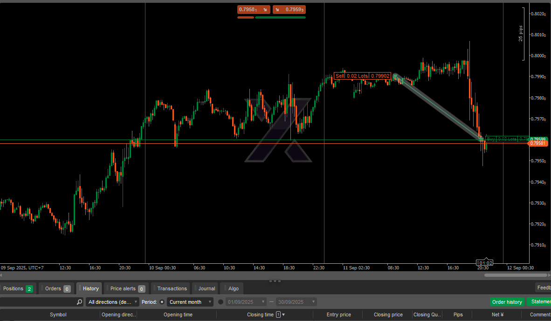Expand the Current month period dropdown
Image resolution: width=551 pixels, height=321 pixels.
pyautogui.click(x=190, y=302)
